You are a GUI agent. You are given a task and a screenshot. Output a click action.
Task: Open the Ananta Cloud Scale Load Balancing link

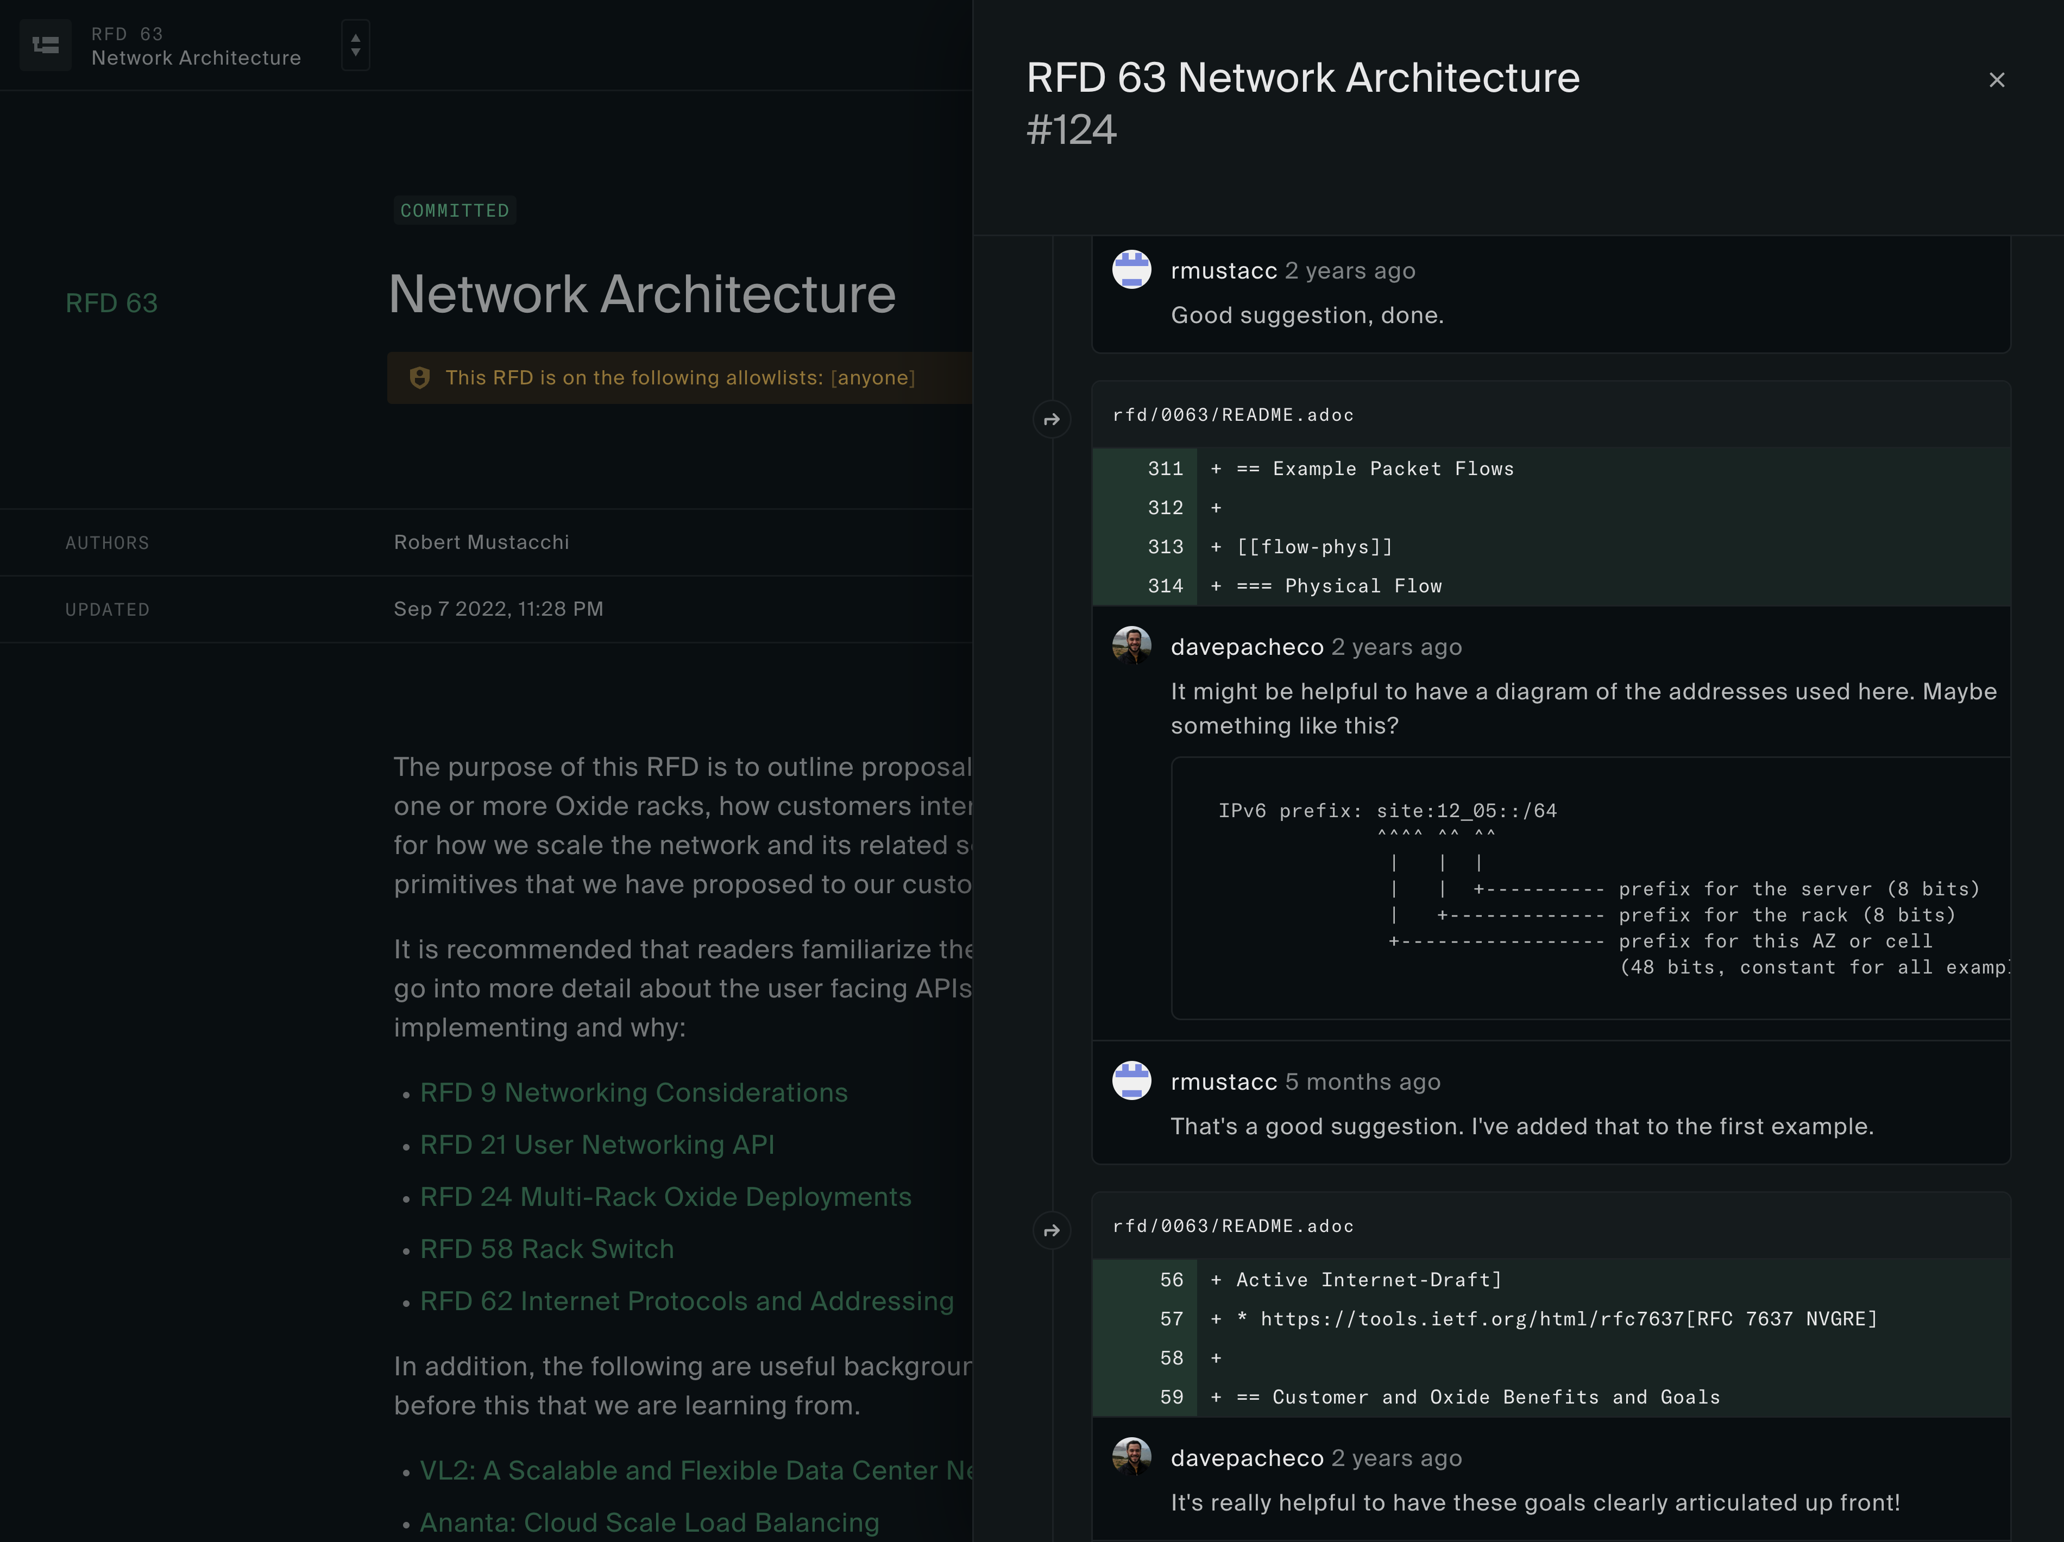(x=650, y=1521)
